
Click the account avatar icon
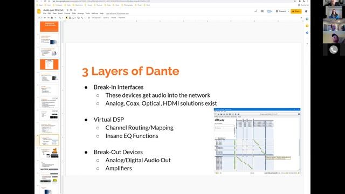(306, 11)
